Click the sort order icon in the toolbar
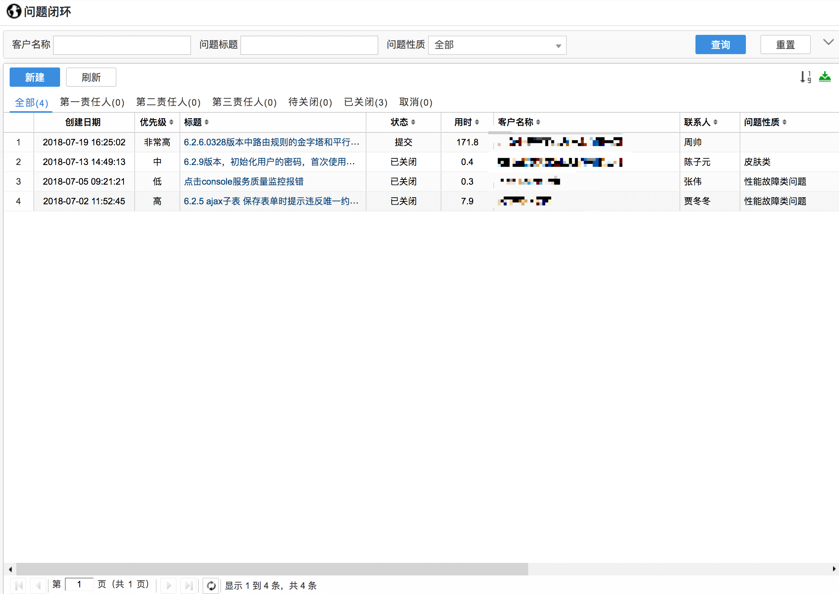The height and width of the screenshot is (594, 839). tap(805, 77)
